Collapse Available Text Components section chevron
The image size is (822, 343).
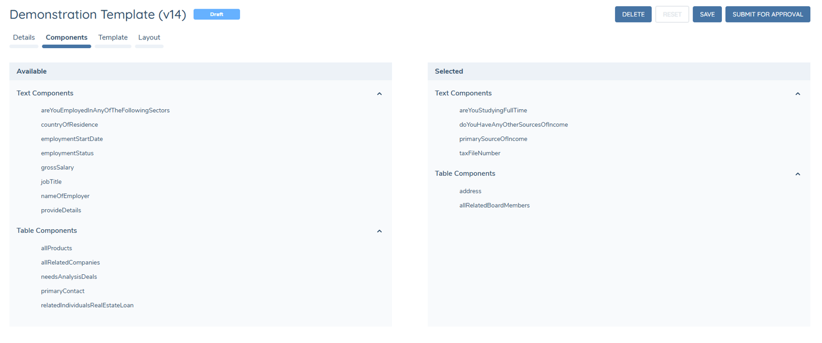click(379, 94)
